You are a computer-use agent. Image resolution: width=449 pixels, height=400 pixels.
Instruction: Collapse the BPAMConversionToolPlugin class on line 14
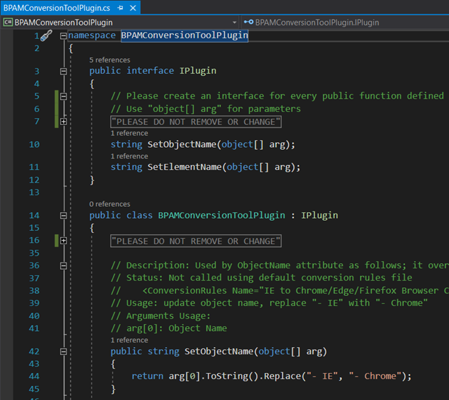pos(63,215)
